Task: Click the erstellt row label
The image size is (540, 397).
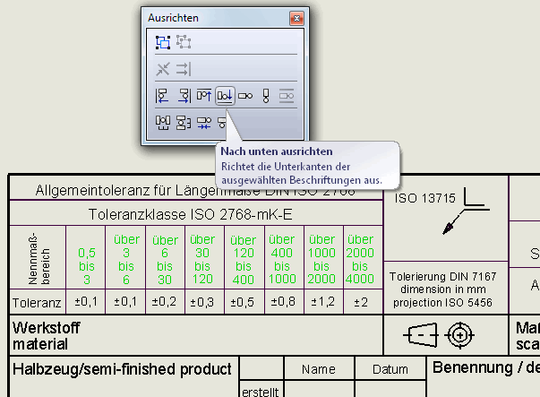Action: pyautogui.click(x=261, y=392)
